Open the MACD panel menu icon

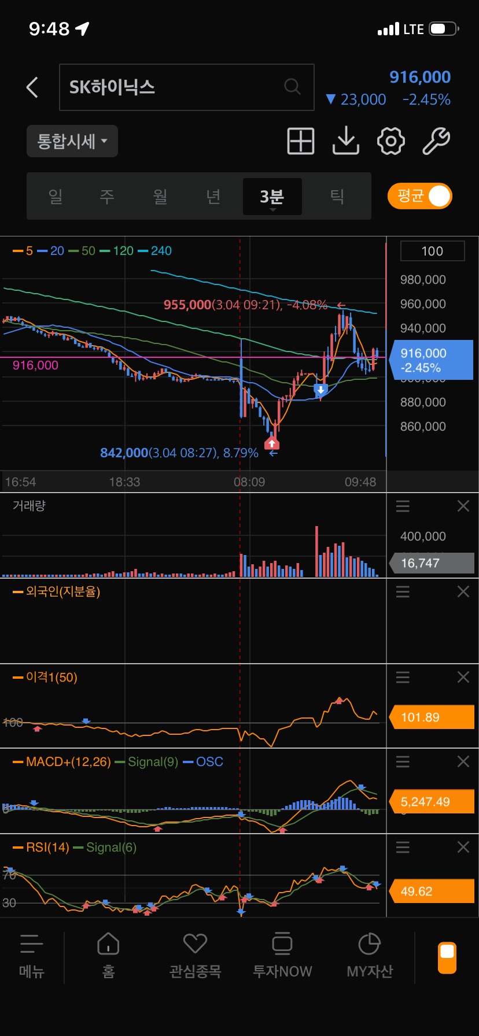click(403, 762)
